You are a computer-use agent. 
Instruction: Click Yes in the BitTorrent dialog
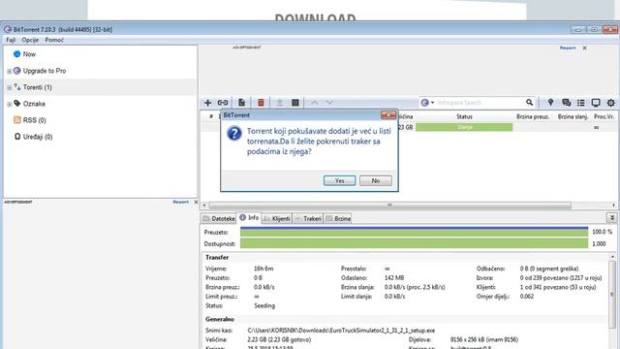point(340,181)
